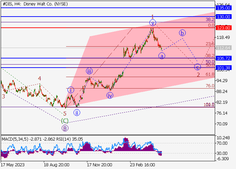Click the 23.6 Fibonacci level label

pyautogui.click(x=210, y=44)
